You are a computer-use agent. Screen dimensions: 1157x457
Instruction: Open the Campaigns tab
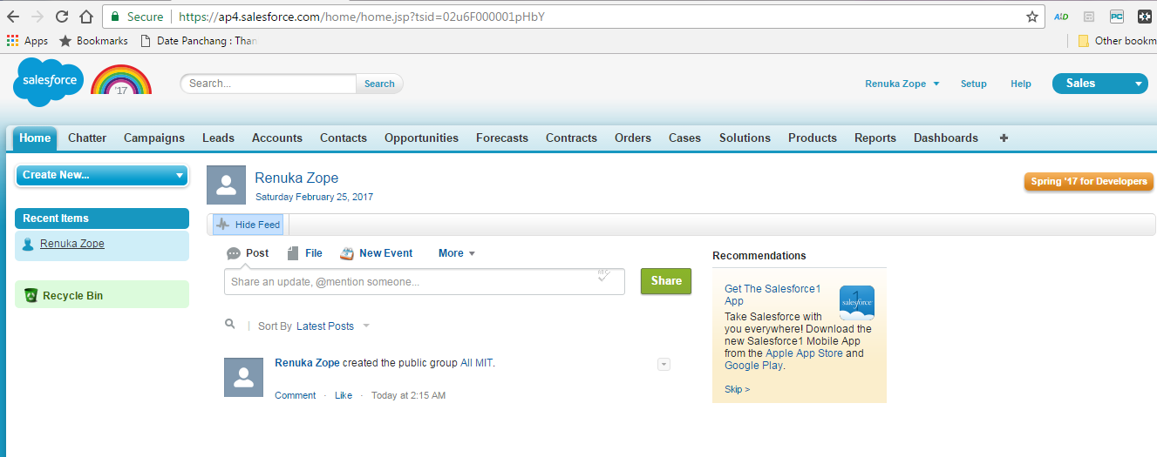click(x=154, y=138)
